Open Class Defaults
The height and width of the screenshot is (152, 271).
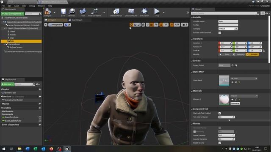(131, 13)
